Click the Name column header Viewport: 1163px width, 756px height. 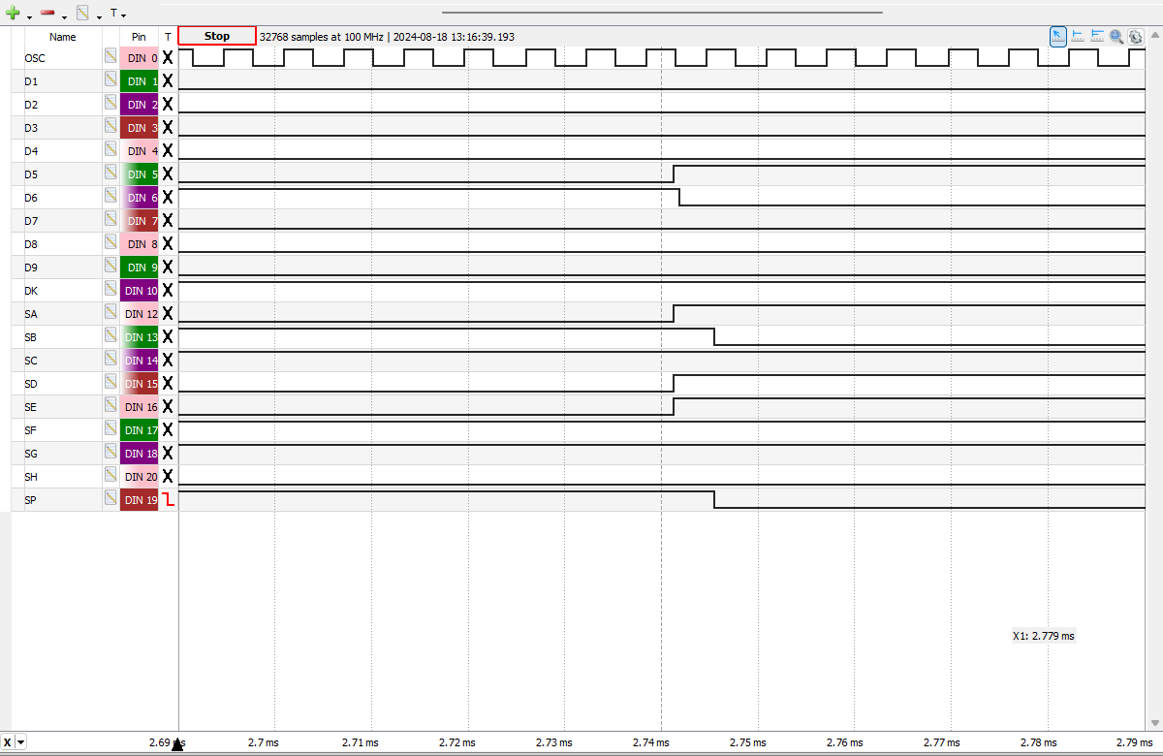click(63, 37)
